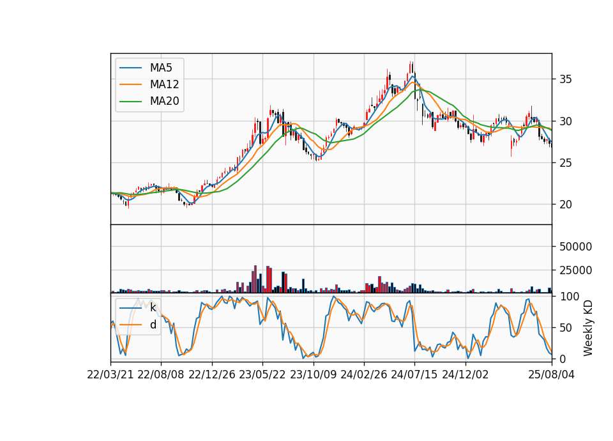
Task: Select the 24/12/02 date tick label
Action: pyautogui.click(x=465, y=375)
